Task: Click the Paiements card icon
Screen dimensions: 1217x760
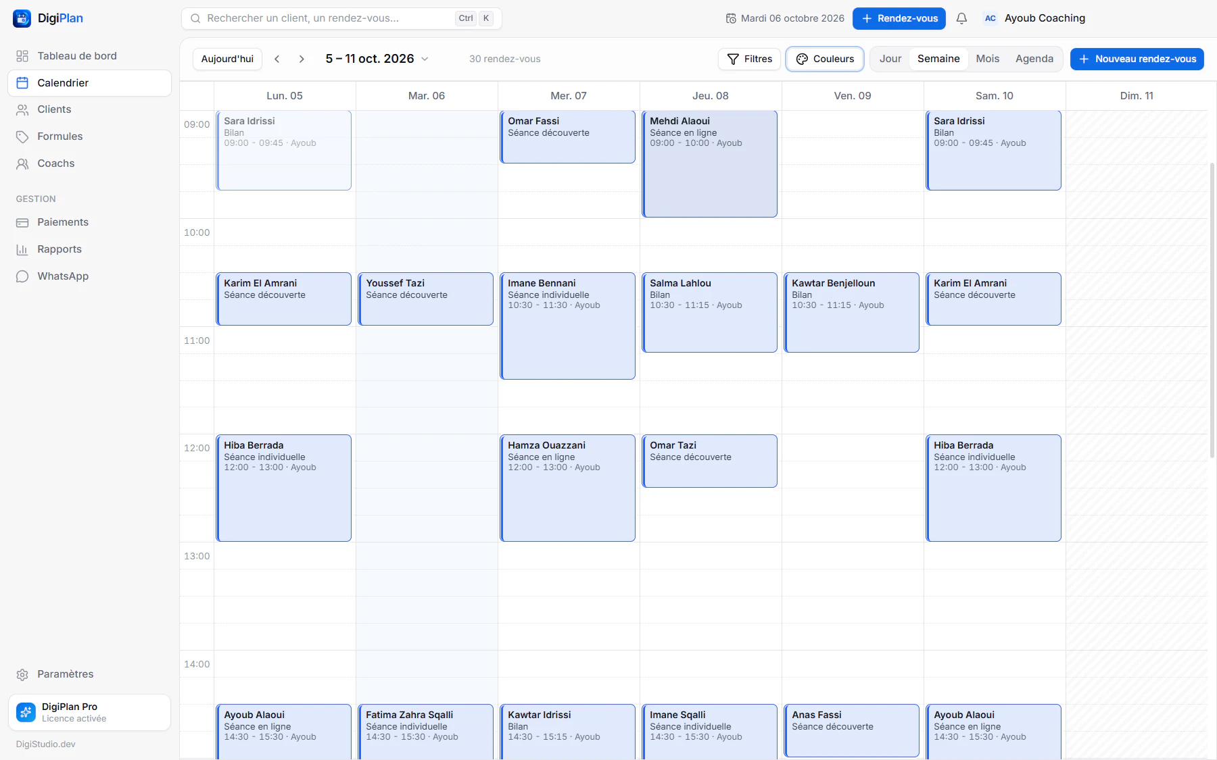Action: point(22,222)
